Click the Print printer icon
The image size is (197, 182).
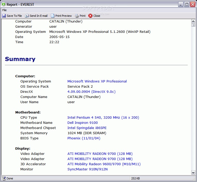pos(77,16)
